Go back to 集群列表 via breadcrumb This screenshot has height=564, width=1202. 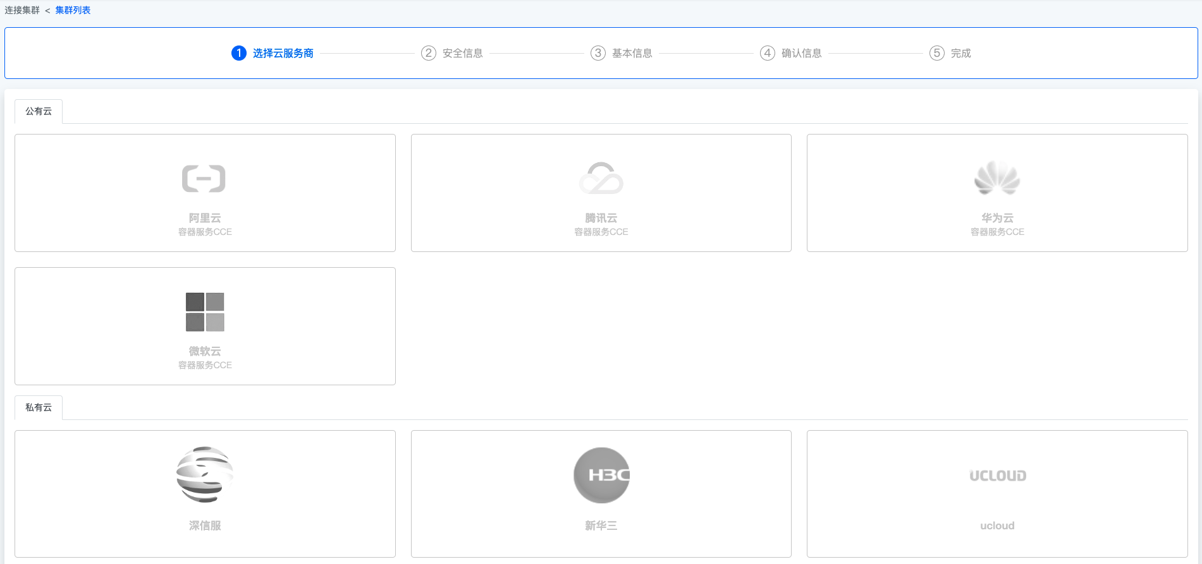[x=73, y=10]
